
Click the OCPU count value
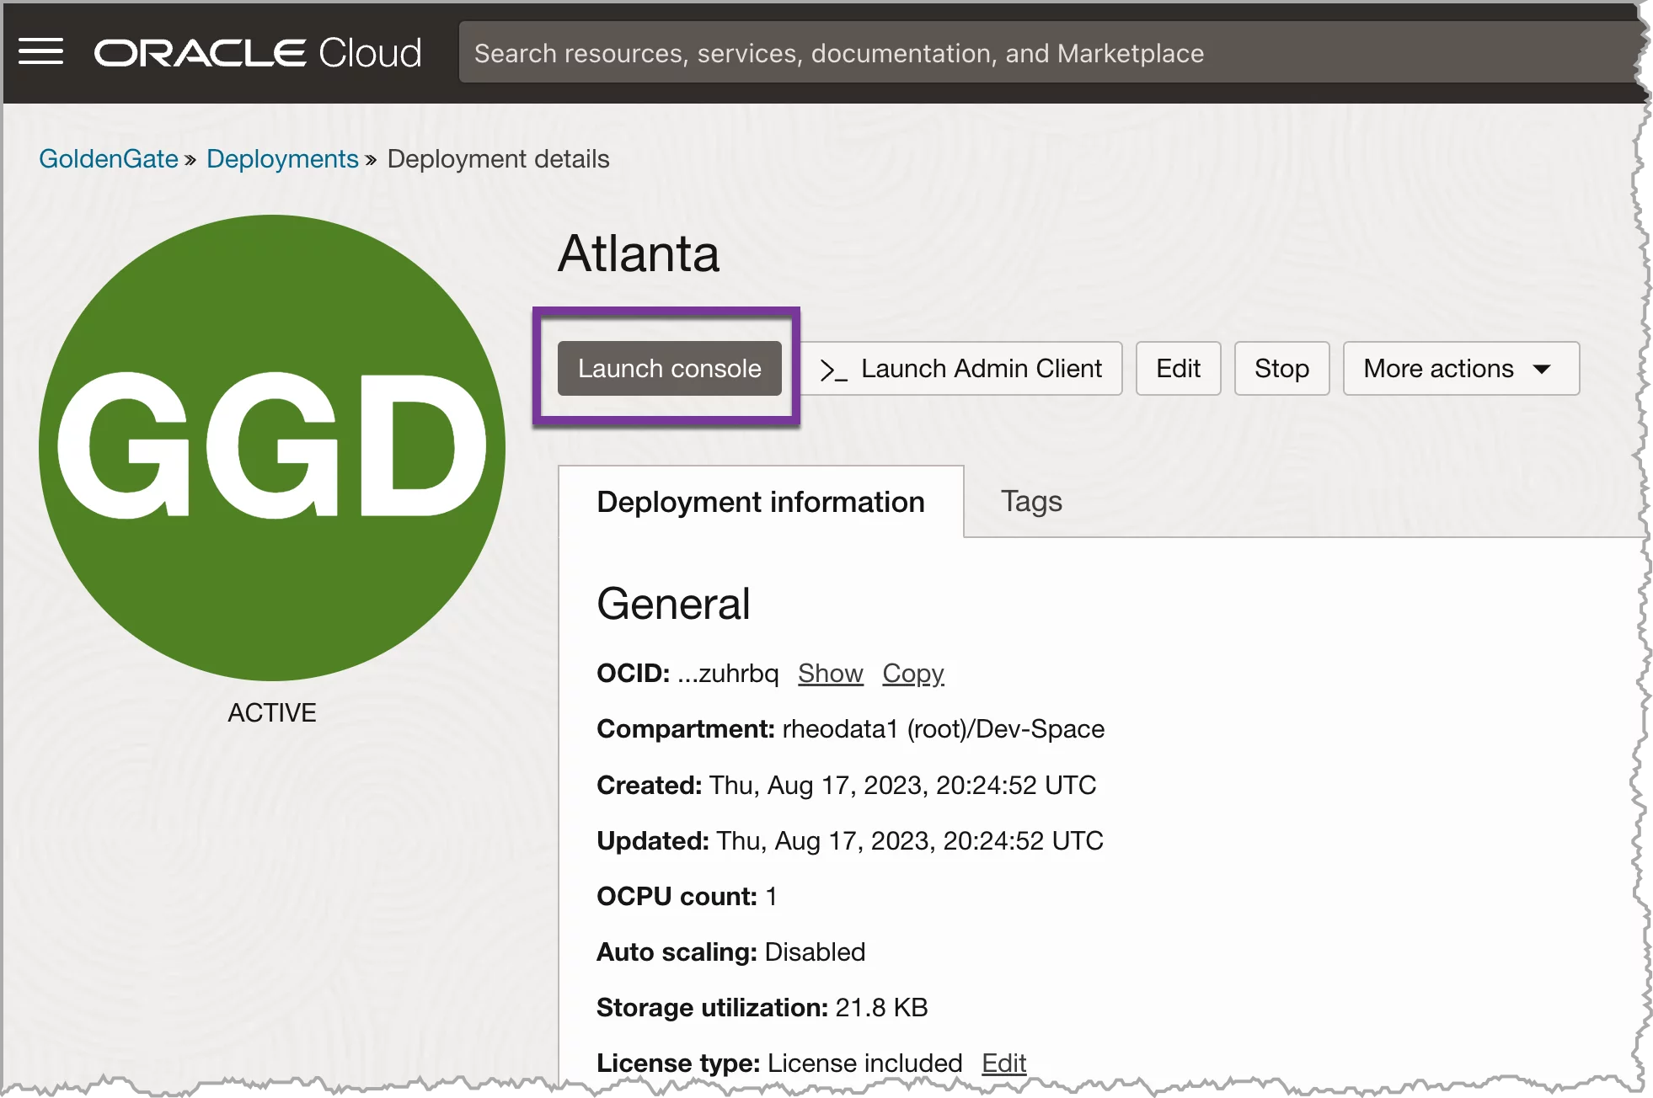pos(771,896)
